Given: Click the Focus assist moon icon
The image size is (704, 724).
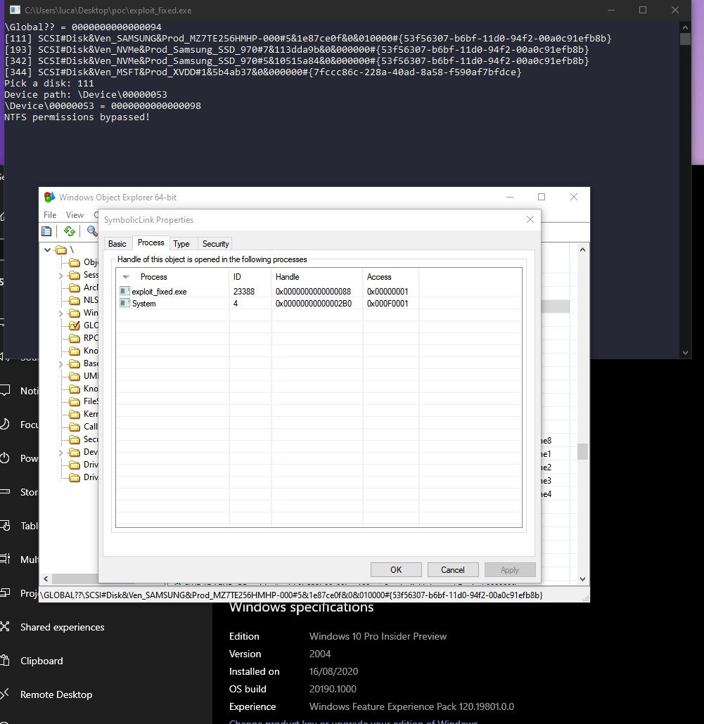Looking at the screenshot, I should click(x=5, y=425).
